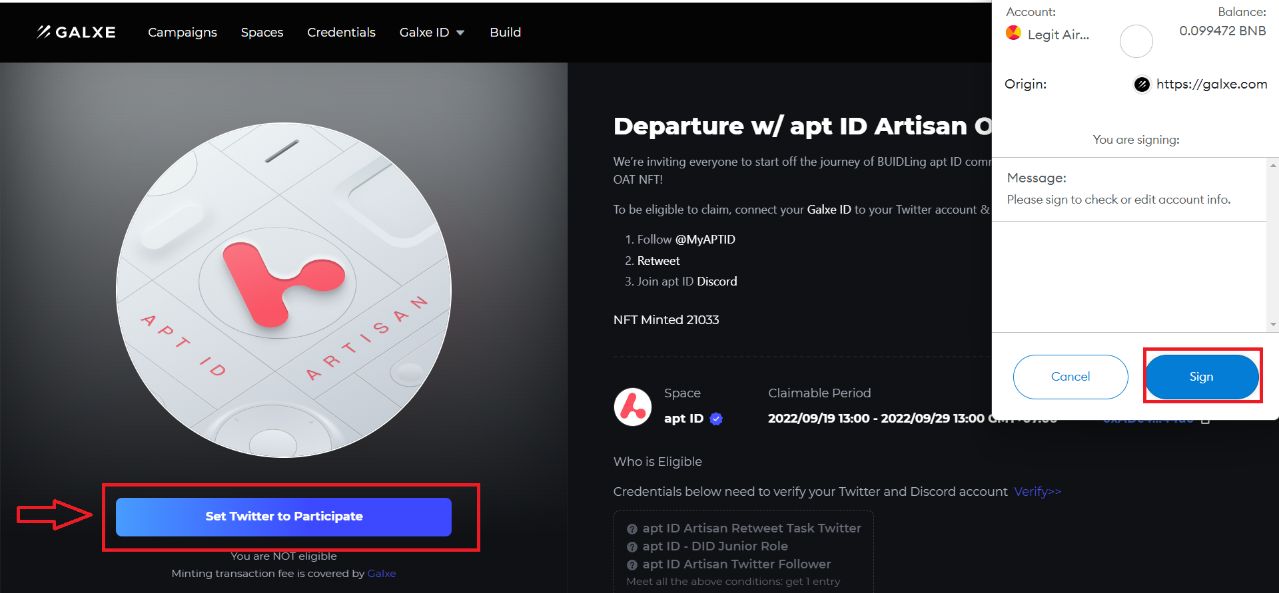Viewport: 1279px width, 593px height.
Task: Open the Galxe link under minting fee
Action: 382,573
